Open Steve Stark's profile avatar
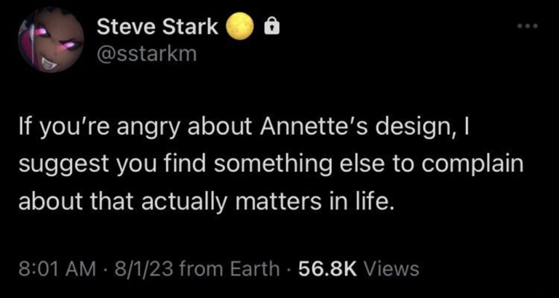Image resolution: width=559 pixels, height=298 pixels. tap(49, 41)
